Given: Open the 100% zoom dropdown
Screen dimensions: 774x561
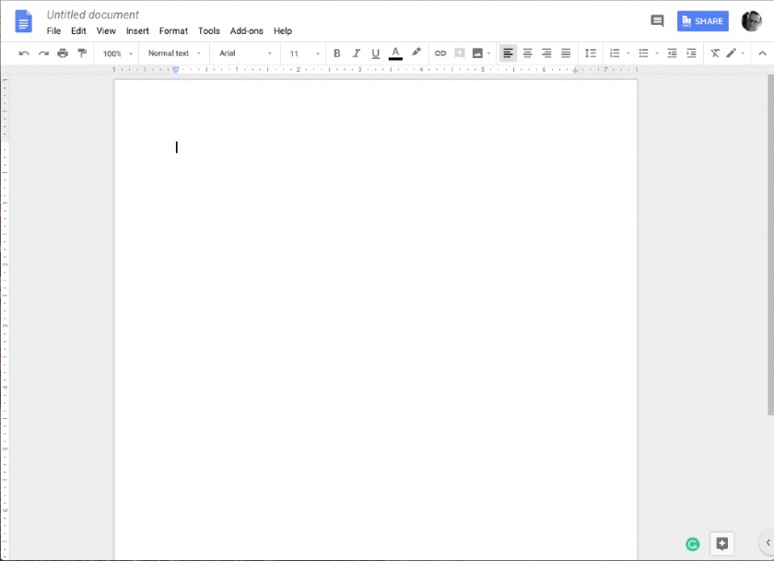Looking at the screenshot, I should [x=118, y=53].
